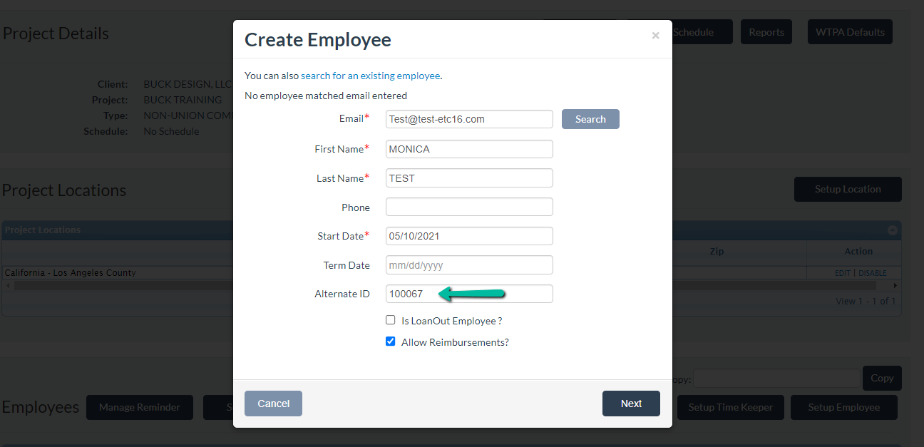The image size is (924, 447).
Task: Click the left arrow of grid scrollbar
Action: [8, 285]
